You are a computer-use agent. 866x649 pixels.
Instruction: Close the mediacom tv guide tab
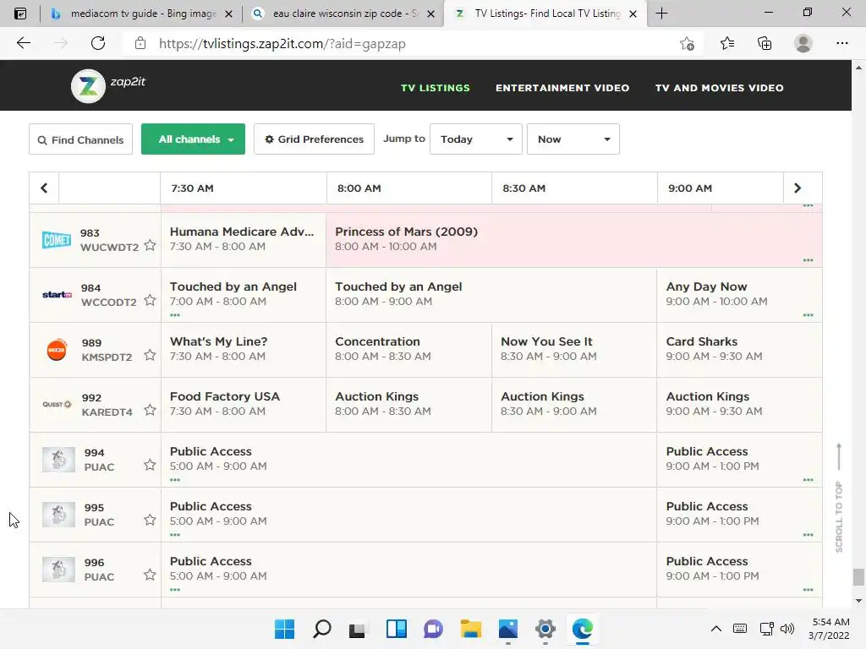(228, 14)
